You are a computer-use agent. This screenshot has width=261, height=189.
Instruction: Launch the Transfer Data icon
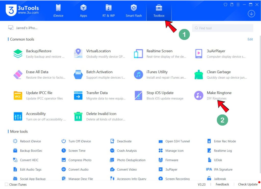tap(78, 95)
